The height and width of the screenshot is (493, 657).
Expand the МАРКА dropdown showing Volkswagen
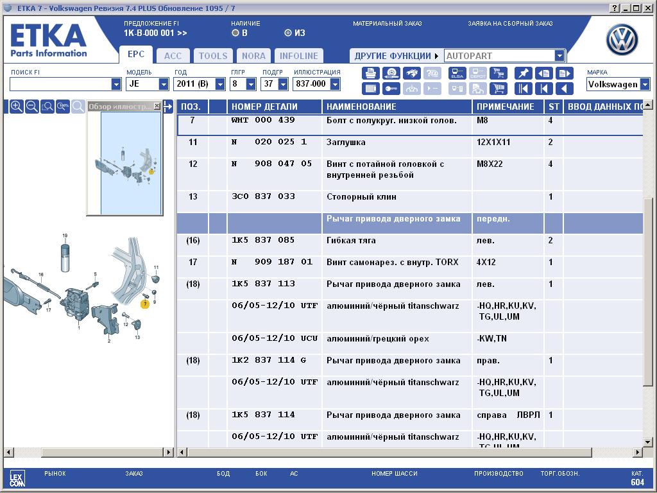[645, 84]
